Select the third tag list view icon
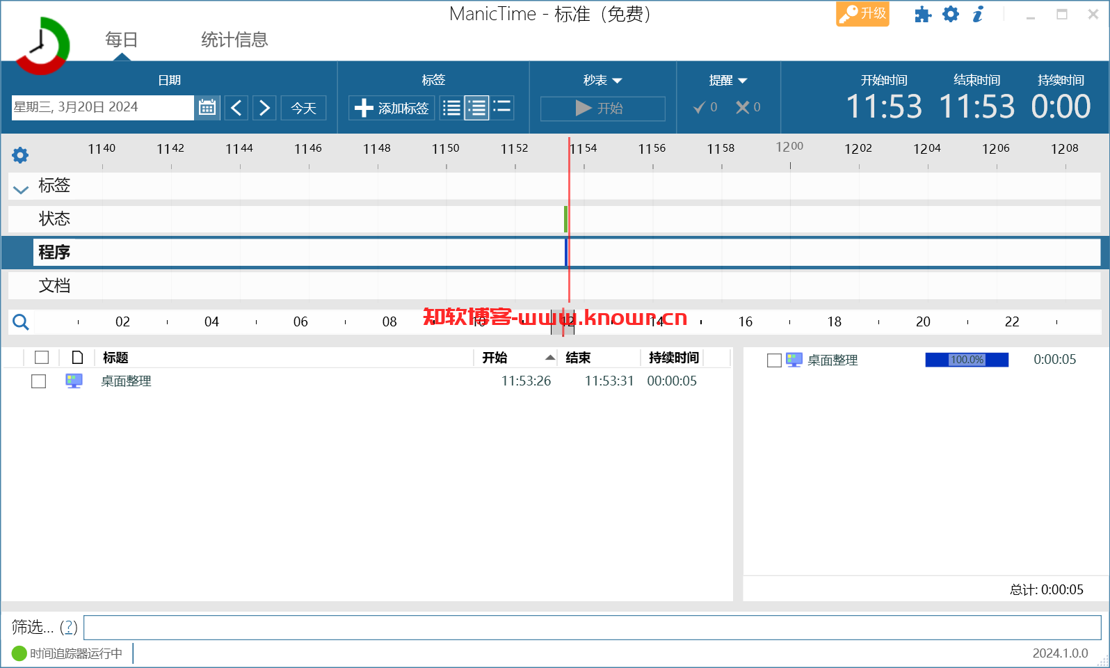Screen dimensions: 1110x668 pos(502,108)
